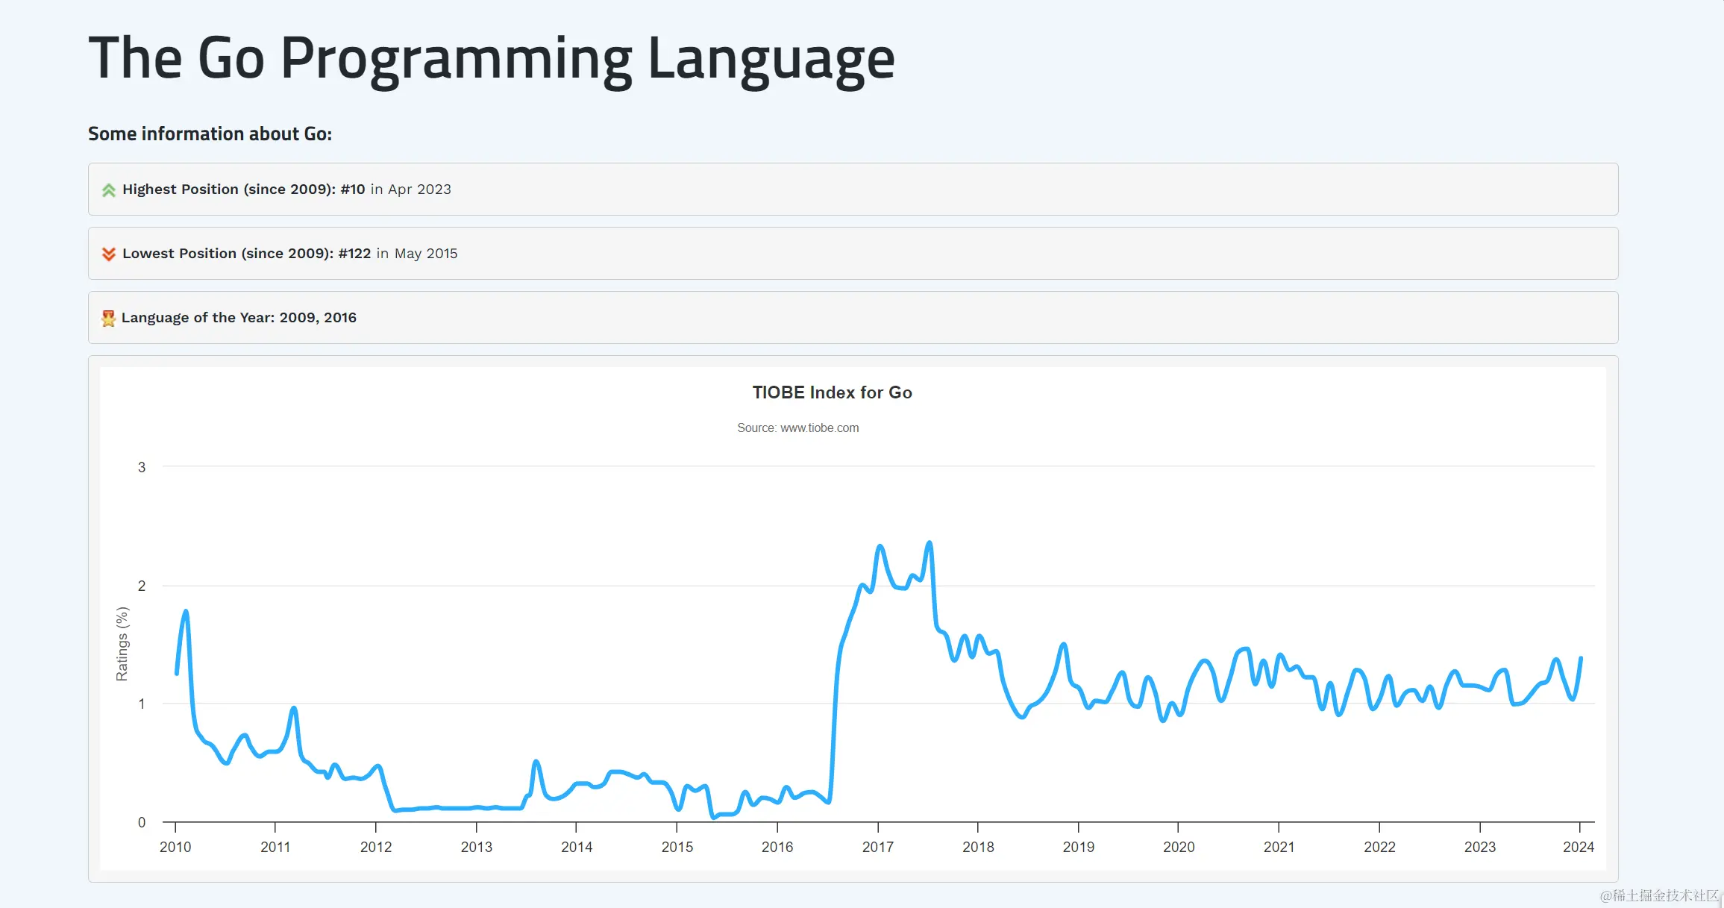
Task: Click x-axis label 2011
Action: point(275,848)
